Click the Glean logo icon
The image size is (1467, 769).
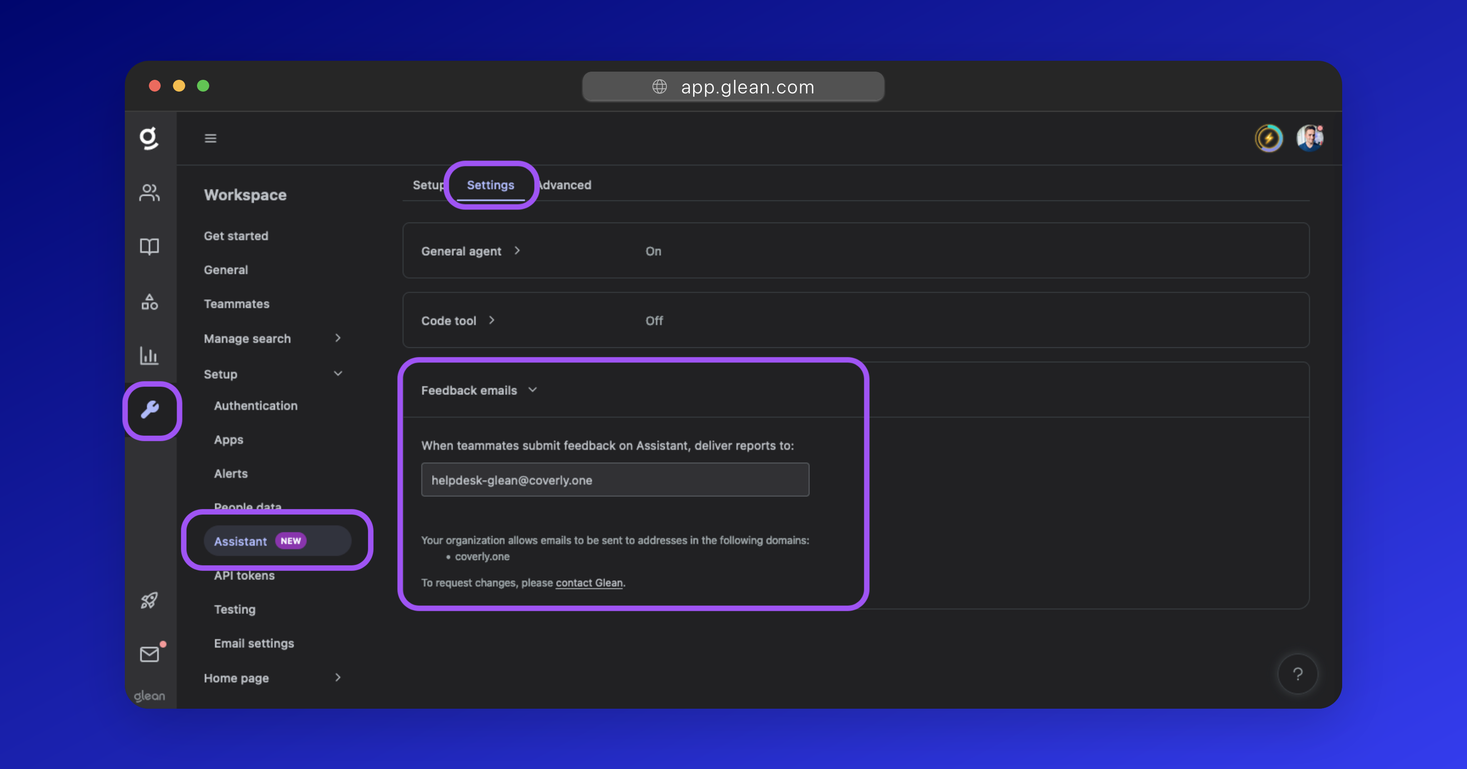[148, 138]
